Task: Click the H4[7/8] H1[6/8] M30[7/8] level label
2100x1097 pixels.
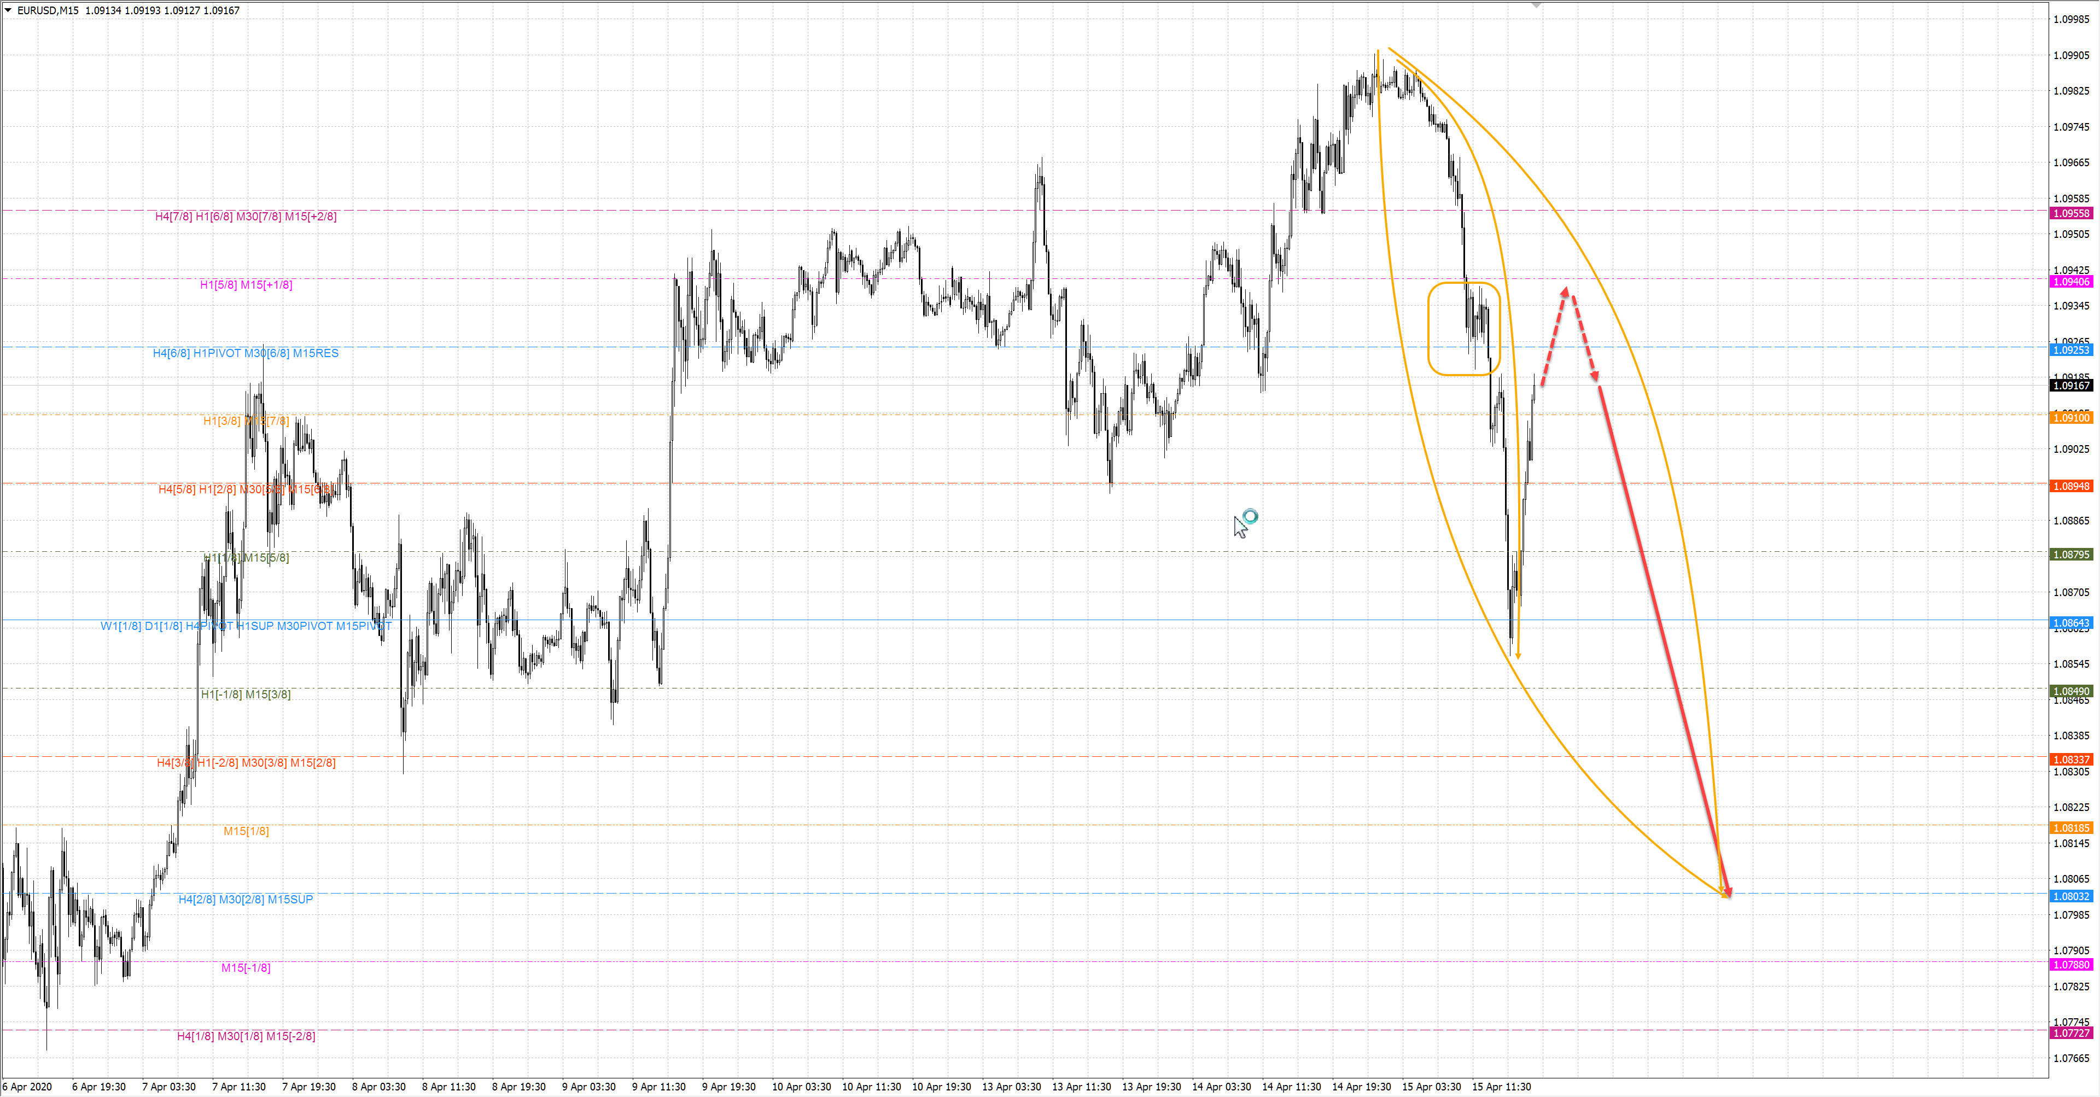Action: (246, 216)
